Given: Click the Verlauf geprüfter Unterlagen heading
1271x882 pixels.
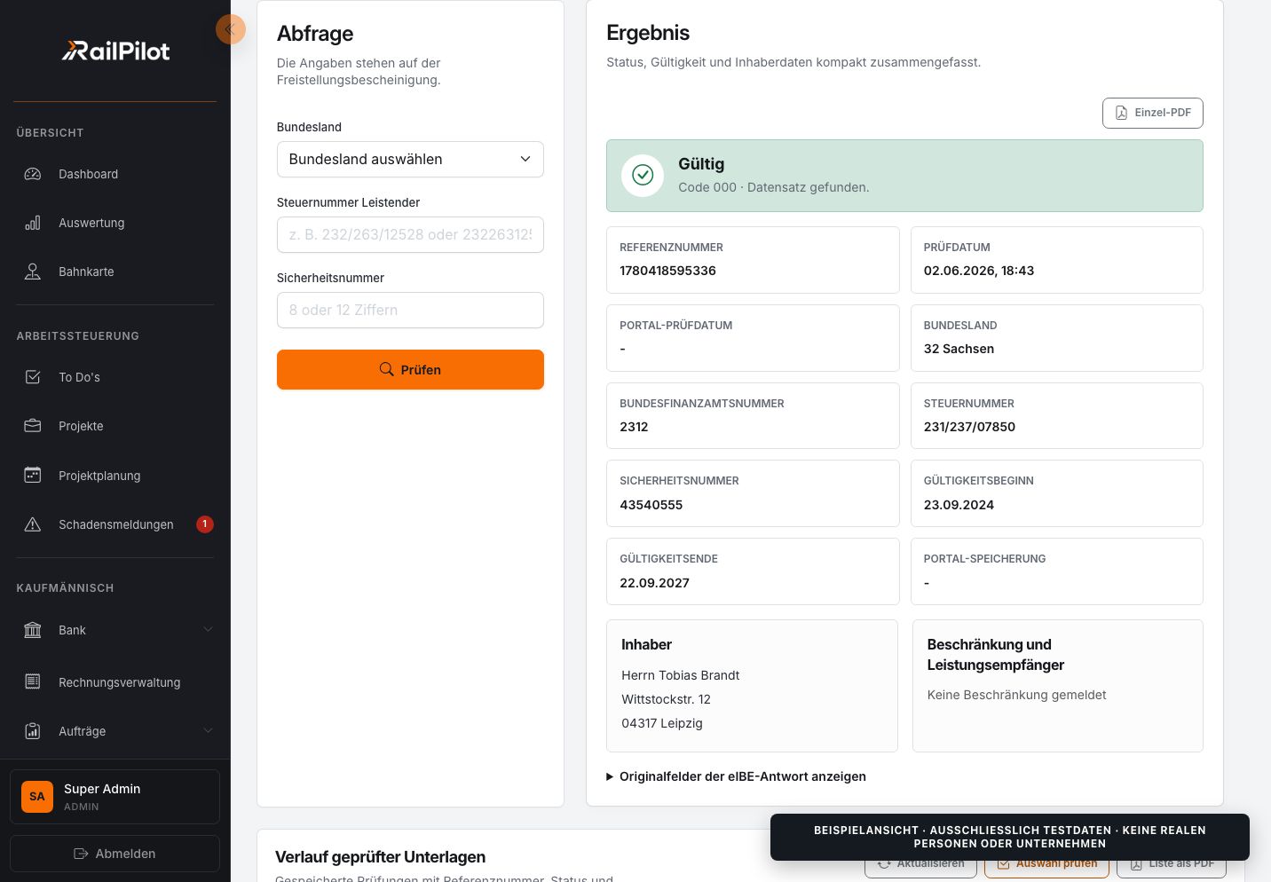Looking at the screenshot, I should tap(380, 857).
